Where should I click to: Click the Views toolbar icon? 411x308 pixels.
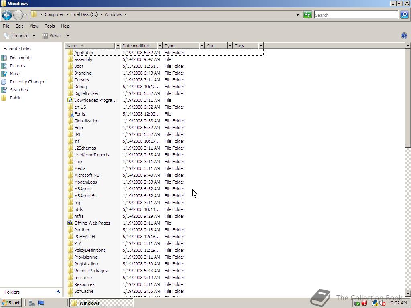pos(45,36)
